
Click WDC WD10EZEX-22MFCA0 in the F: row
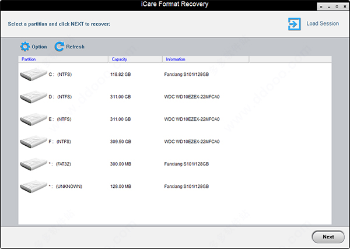point(192,142)
